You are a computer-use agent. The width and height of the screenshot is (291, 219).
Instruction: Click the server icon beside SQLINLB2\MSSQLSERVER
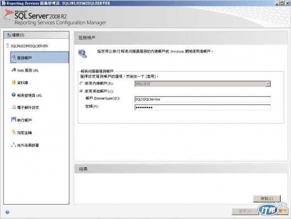click(x=7, y=45)
